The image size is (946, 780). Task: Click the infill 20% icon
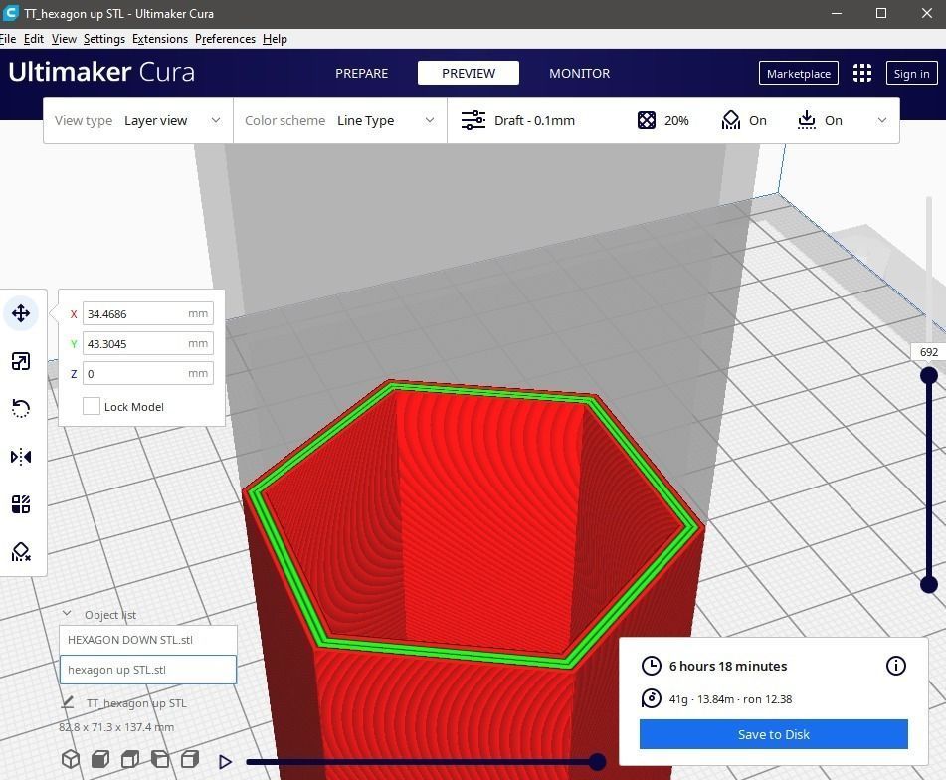click(647, 120)
